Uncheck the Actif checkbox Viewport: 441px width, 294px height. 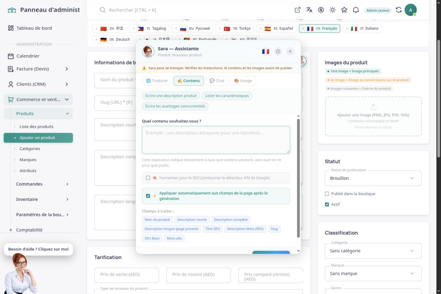[327, 204]
